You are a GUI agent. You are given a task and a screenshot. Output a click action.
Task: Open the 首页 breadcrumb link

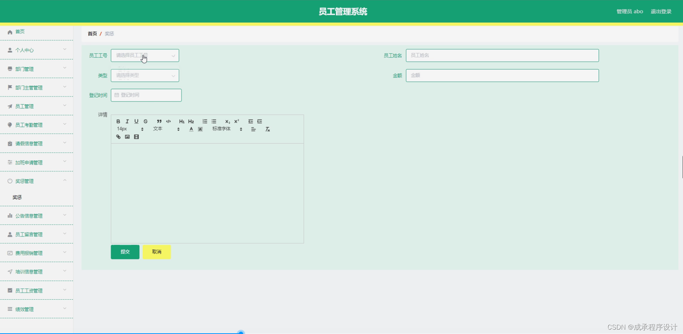(92, 33)
